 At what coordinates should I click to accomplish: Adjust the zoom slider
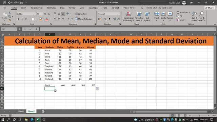tap(199, 115)
